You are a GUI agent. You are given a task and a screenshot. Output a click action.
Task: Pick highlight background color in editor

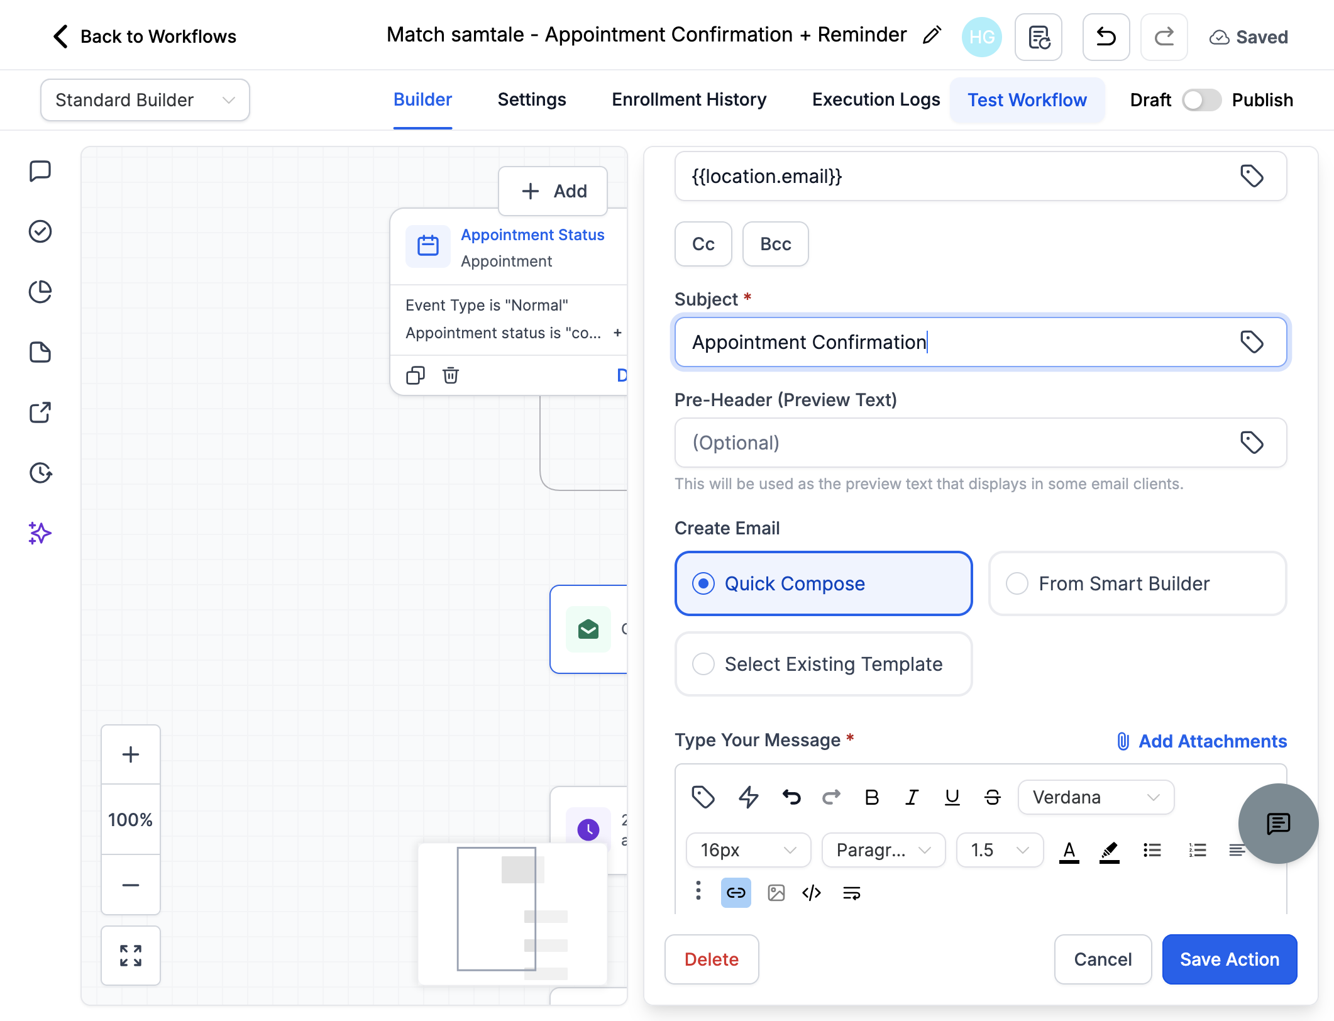(1109, 851)
